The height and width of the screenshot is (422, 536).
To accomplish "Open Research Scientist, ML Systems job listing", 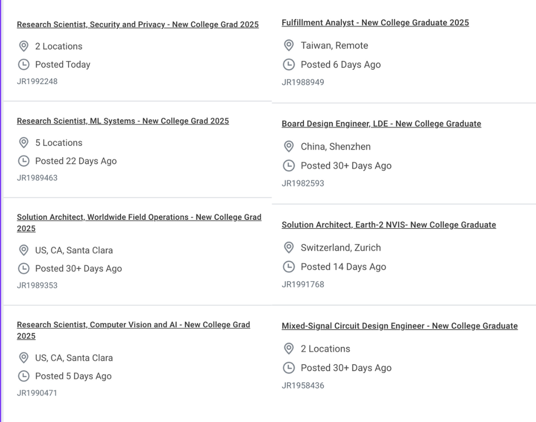I will [122, 121].
